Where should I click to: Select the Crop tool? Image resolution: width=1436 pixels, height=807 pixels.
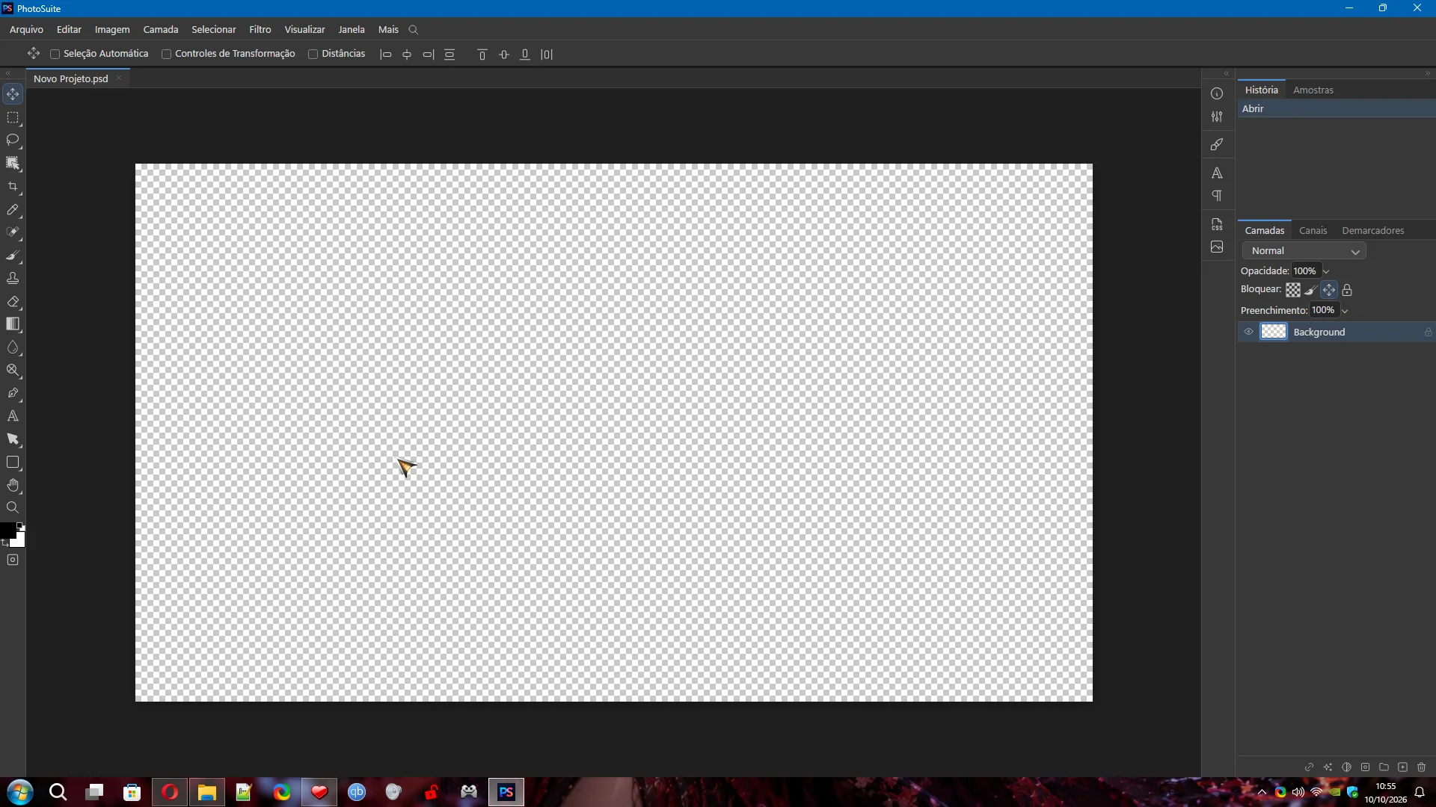tap(13, 187)
